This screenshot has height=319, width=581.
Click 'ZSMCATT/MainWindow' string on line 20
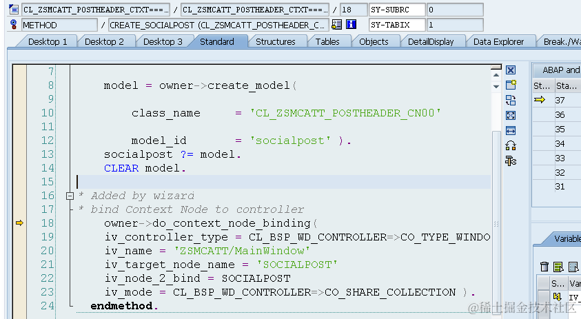(242, 251)
